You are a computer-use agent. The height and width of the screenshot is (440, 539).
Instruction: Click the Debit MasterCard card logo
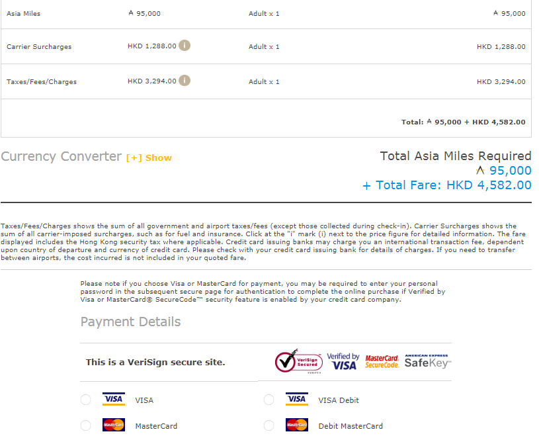click(x=297, y=425)
